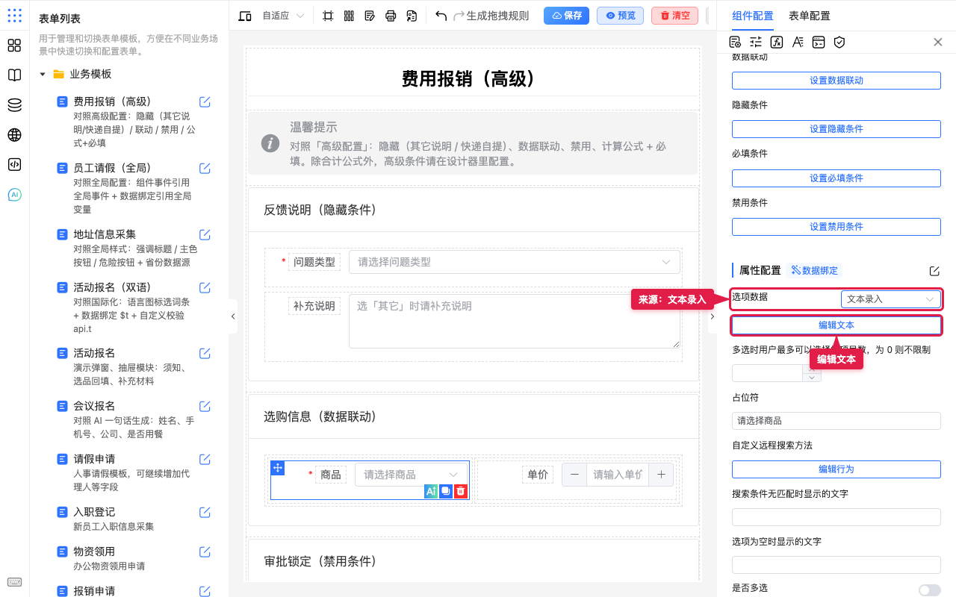Image resolution: width=956 pixels, height=597 pixels.
Task: Open the globe icon in left sidebar
Action: pyautogui.click(x=14, y=135)
